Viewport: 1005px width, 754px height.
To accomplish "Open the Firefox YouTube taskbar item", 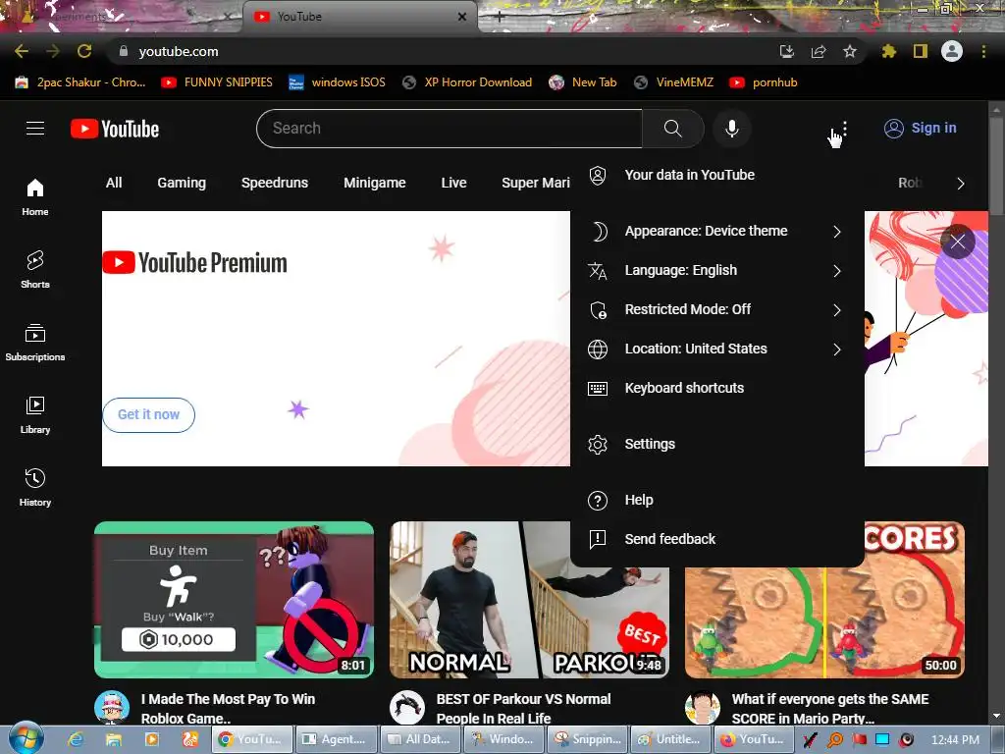I will click(752, 739).
